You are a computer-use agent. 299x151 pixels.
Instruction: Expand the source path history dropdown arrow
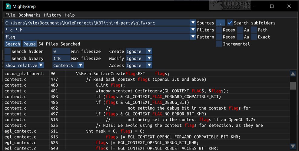coord(193,23)
